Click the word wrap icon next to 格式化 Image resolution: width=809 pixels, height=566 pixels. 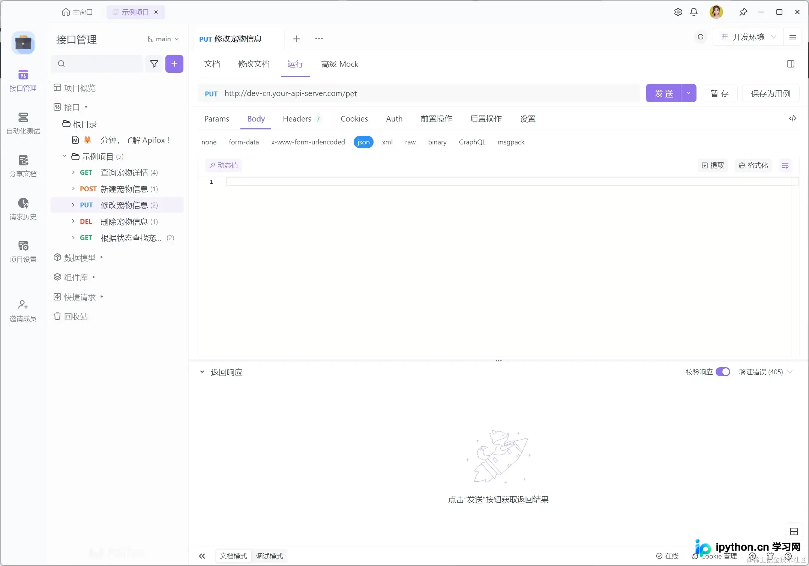pos(785,165)
